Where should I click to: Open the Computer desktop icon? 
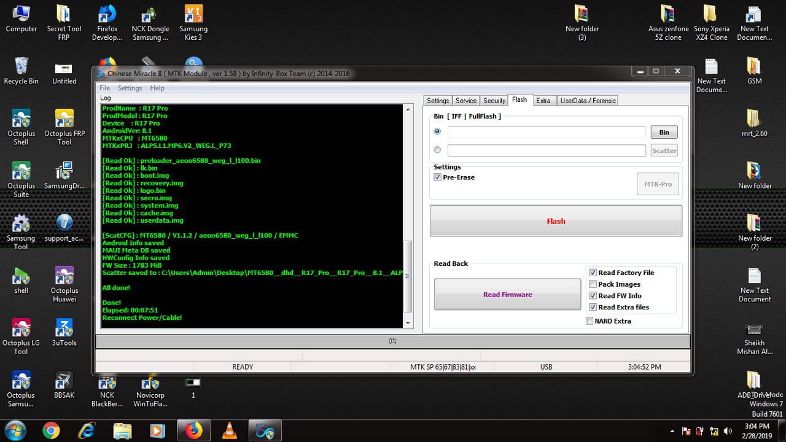(21, 19)
